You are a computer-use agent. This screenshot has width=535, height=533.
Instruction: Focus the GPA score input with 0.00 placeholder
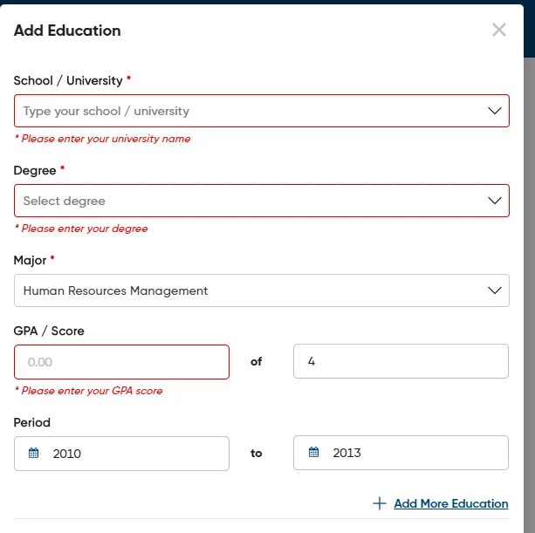pos(121,361)
